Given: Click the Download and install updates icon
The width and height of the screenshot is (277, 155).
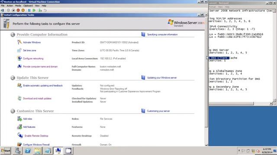Looking at the screenshot, I should [x=19, y=99].
